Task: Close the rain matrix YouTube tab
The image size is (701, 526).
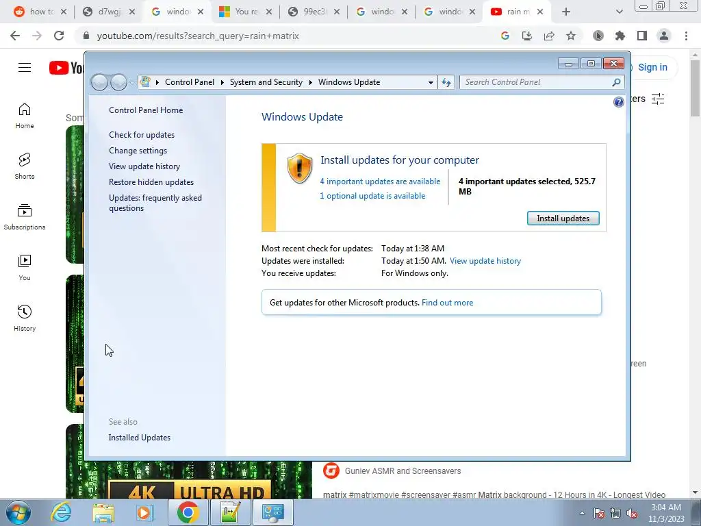Action: (540, 12)
